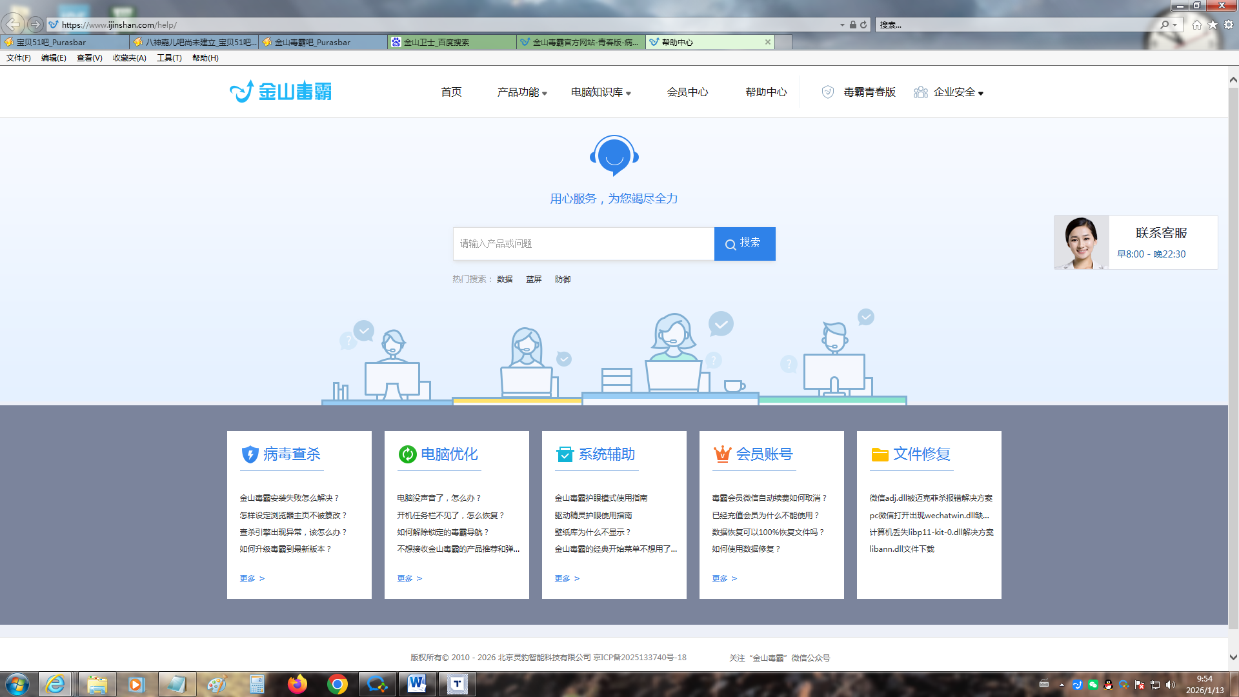
Task: Expand the 电脑知识库 dropdown menu
Action: click(x=601, y=92)
